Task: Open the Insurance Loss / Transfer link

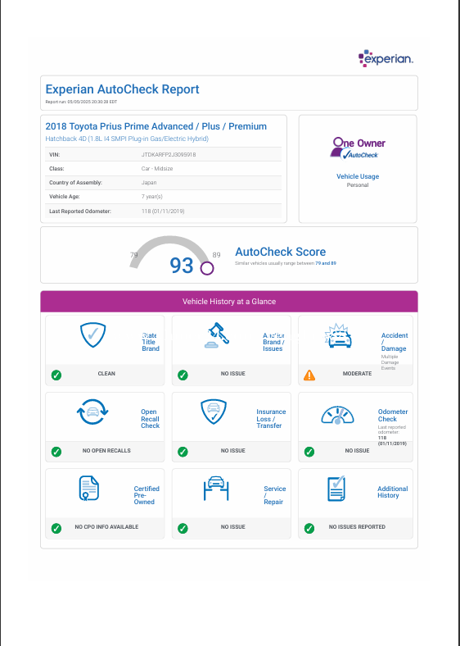Action: pos(271,419)
